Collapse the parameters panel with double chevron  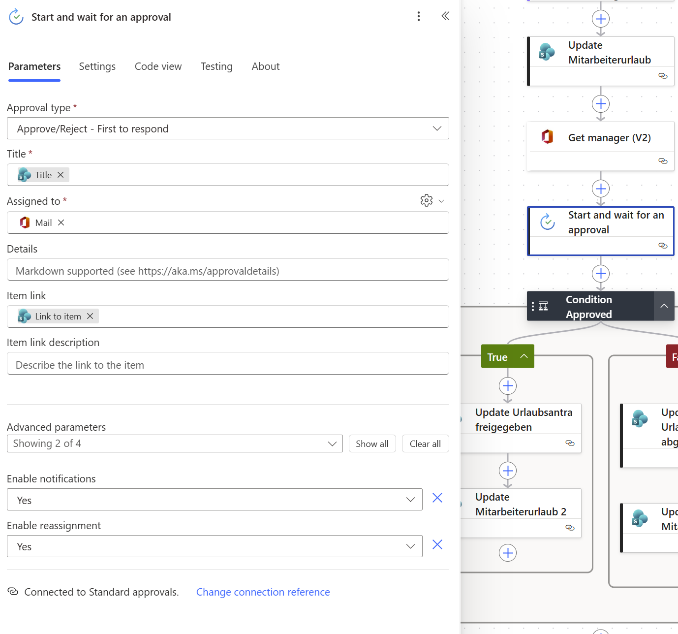click(445, 15)
